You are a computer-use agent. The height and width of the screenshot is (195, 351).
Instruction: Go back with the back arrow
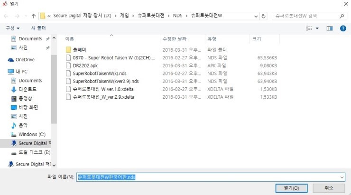click(6, 16)
